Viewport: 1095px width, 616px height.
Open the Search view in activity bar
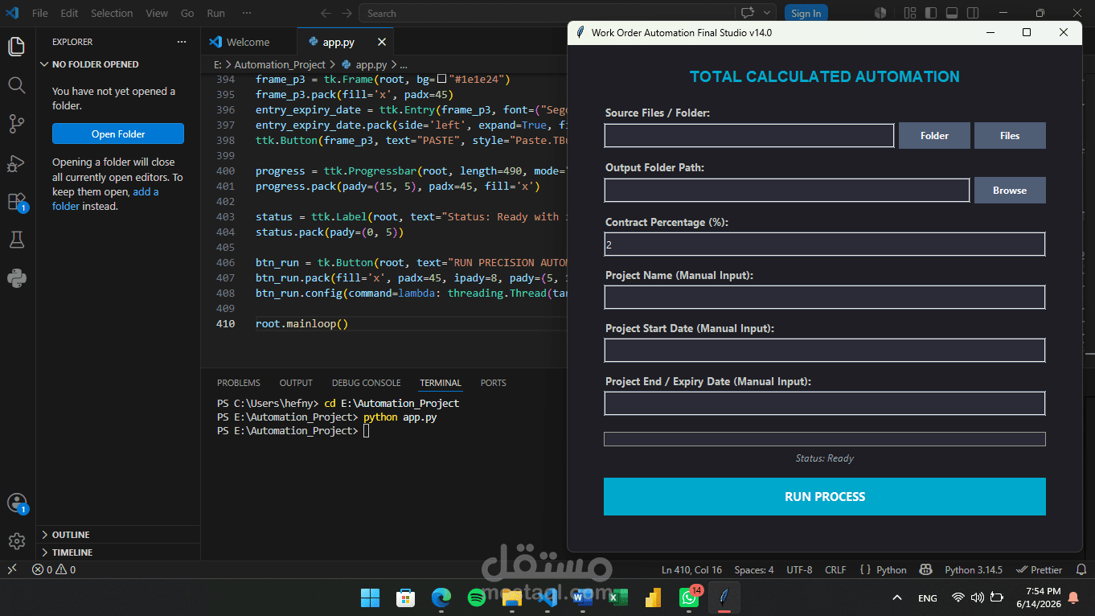pos(16,85)
